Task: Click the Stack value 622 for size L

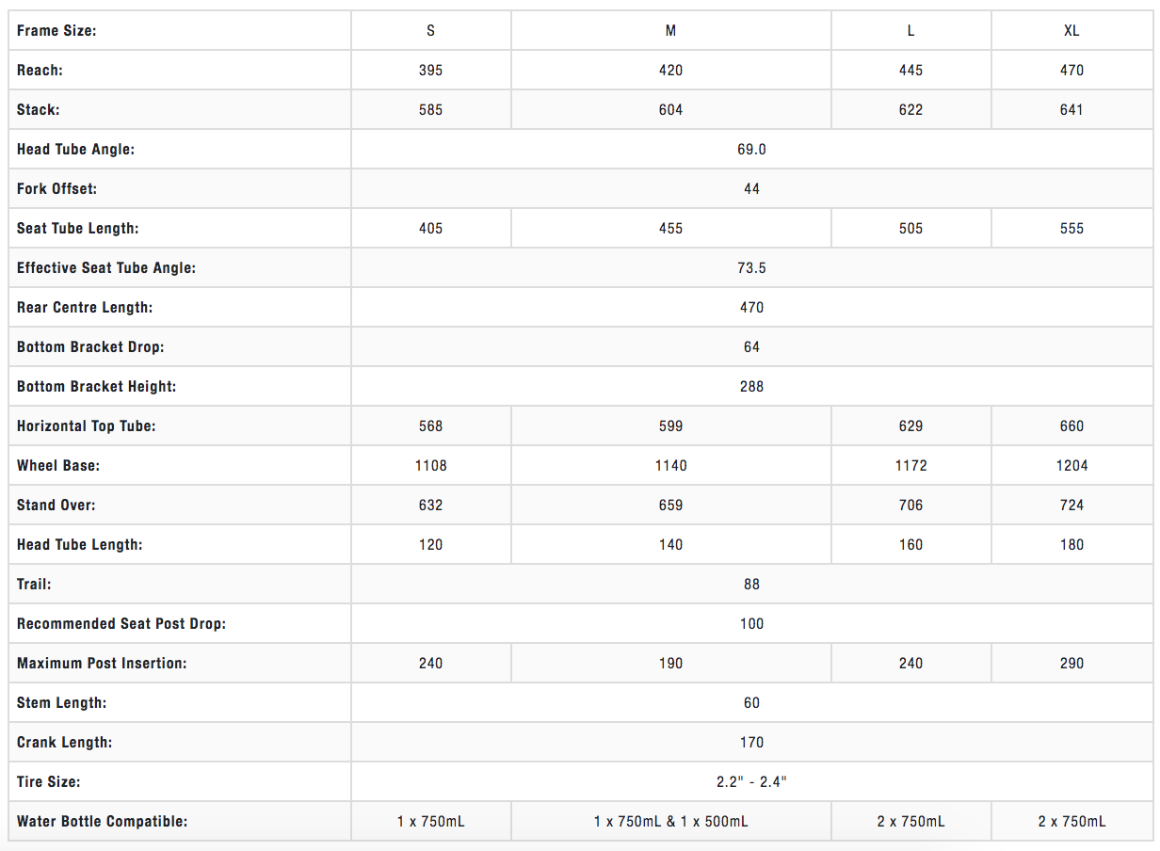Action: pyautogui.click(x=910, y=110)
